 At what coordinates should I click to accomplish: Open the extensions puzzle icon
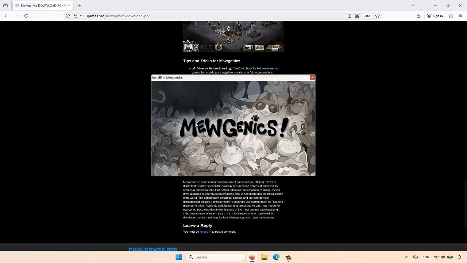tap(451, 16)
